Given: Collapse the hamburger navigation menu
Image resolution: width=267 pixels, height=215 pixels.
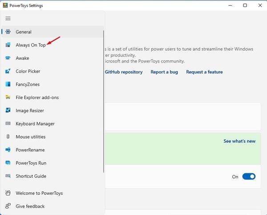Looking at the screenshot, I should pos(8,18).
